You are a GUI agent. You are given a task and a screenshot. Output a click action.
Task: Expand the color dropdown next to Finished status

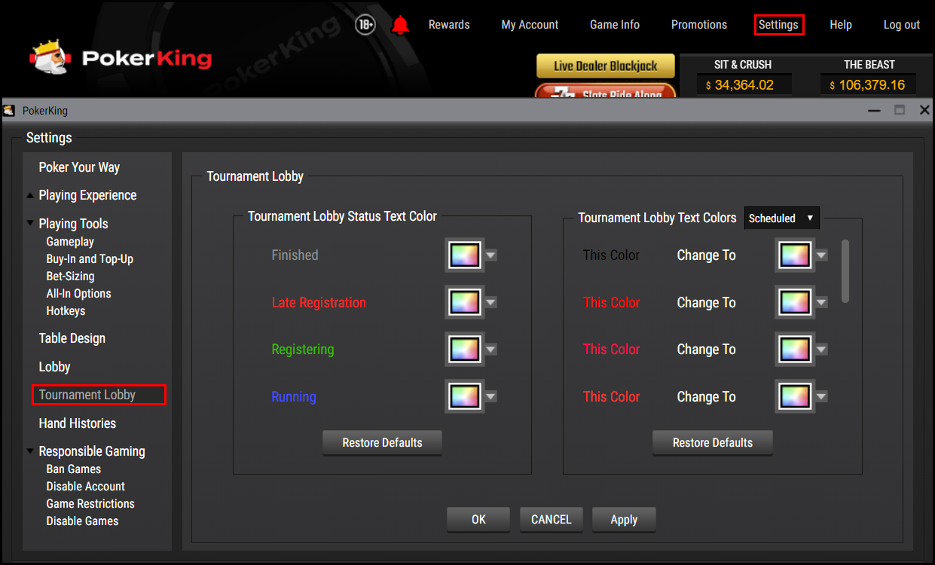[490, 255]
